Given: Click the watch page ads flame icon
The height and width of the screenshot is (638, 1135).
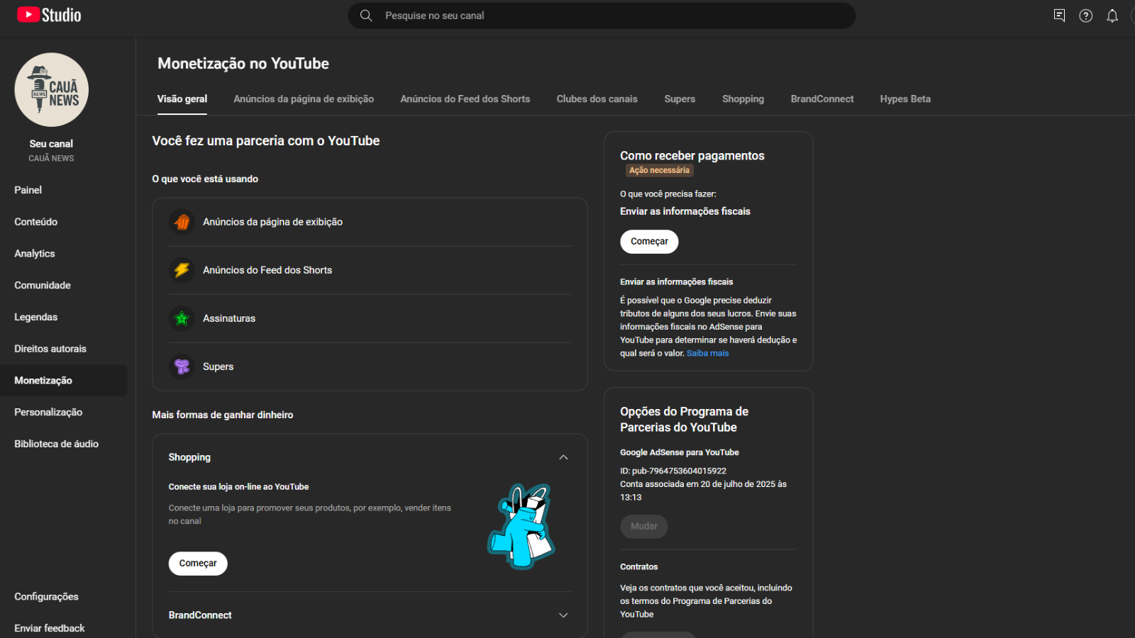Looking at the screenshot, I should pyautogui.click(x=182, y=222).
